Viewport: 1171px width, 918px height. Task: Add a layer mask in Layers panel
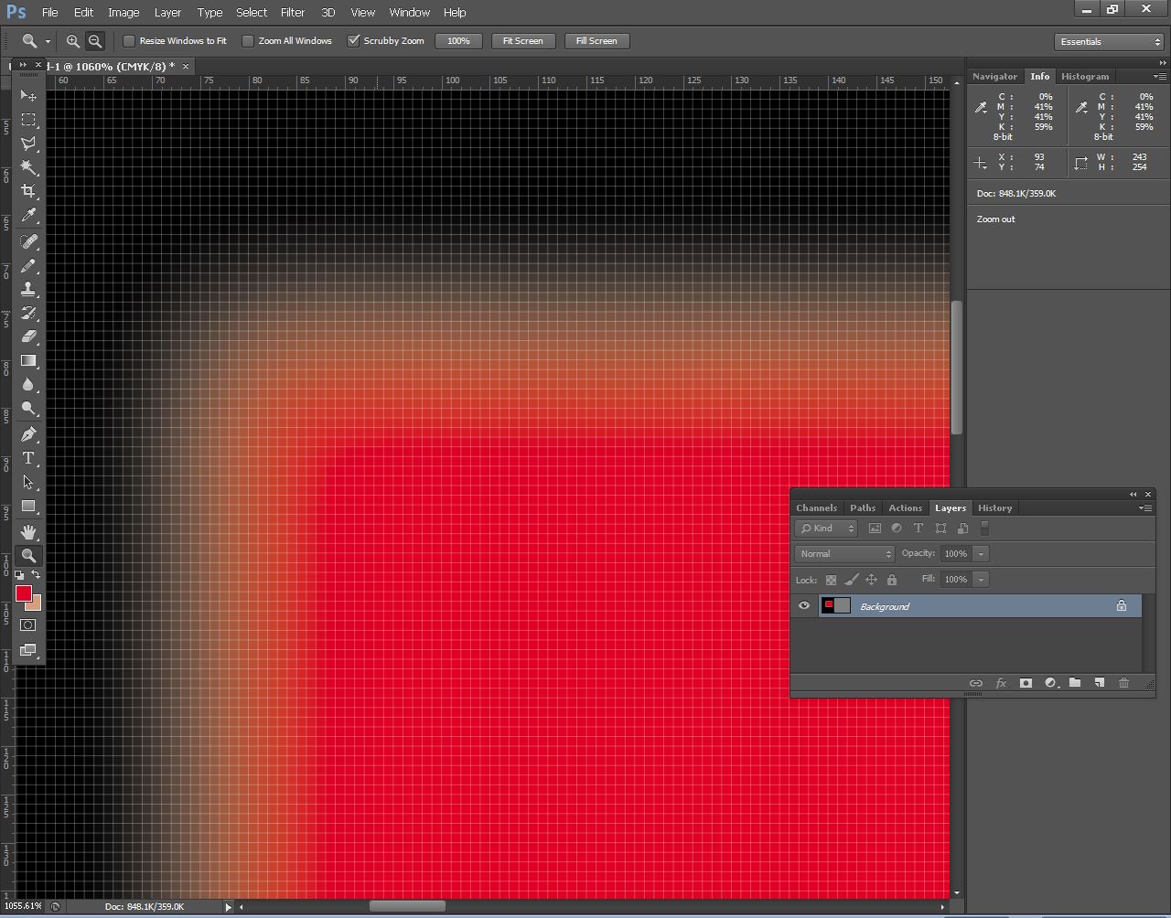point(1026,683)
